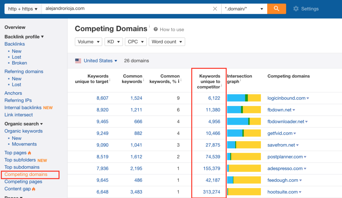The image size is (342, 198).
Task: Click info icon on Intersection graph header
Action: [x=240, y=80]
